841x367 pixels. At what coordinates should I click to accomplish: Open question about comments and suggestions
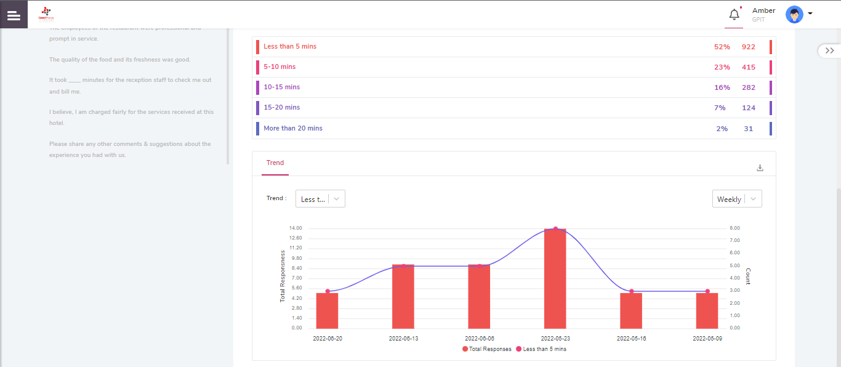130,149
